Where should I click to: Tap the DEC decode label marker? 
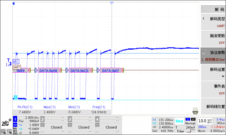click(16, 62)
